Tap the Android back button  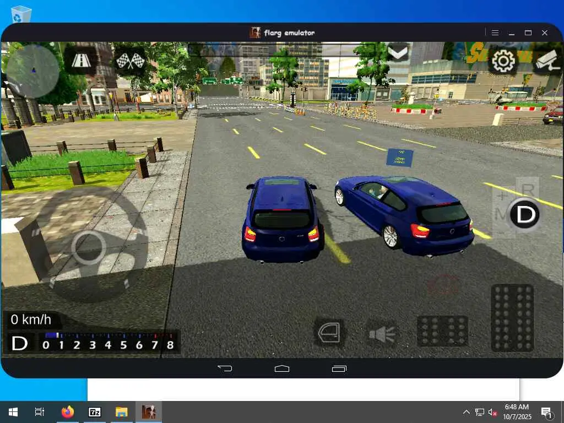[225, 368]
